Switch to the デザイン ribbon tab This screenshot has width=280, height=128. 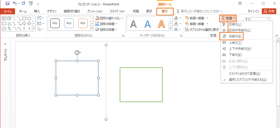(x=52, y=11)
